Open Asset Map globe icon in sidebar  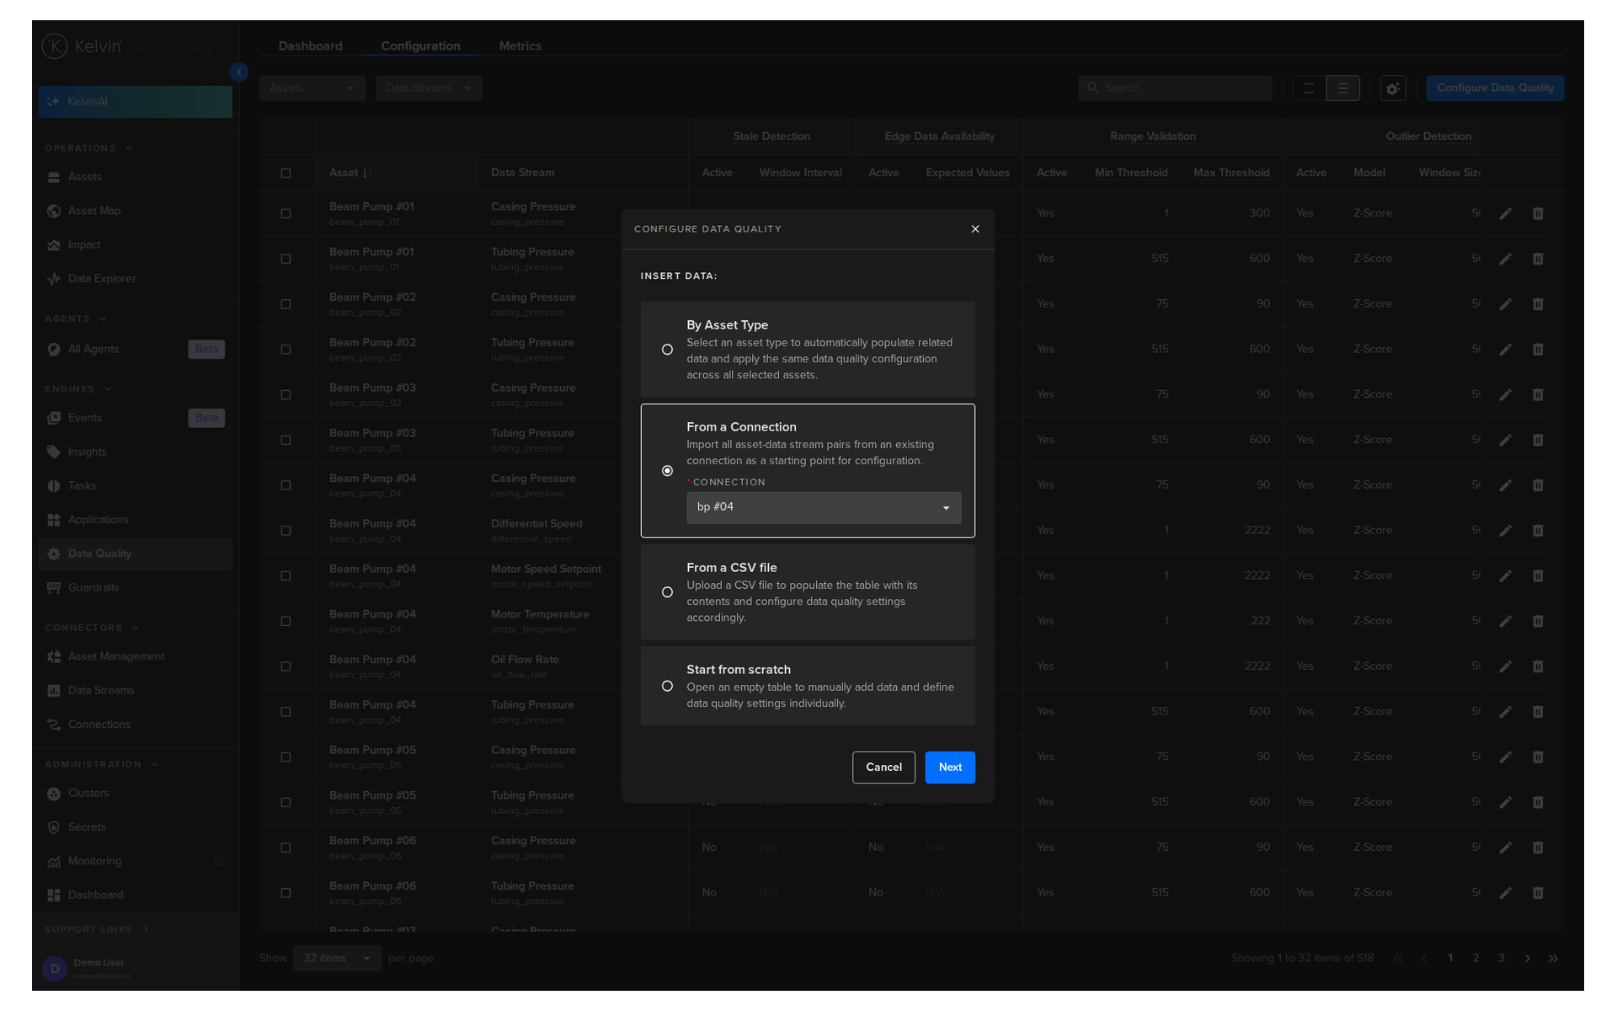(54, 211)
